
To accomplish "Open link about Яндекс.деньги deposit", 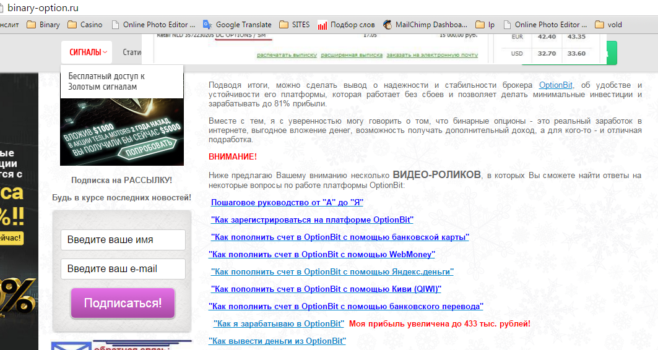I will 332,272.
